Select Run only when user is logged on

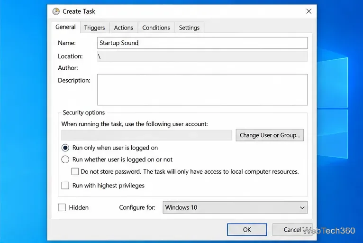coord(65,148)
